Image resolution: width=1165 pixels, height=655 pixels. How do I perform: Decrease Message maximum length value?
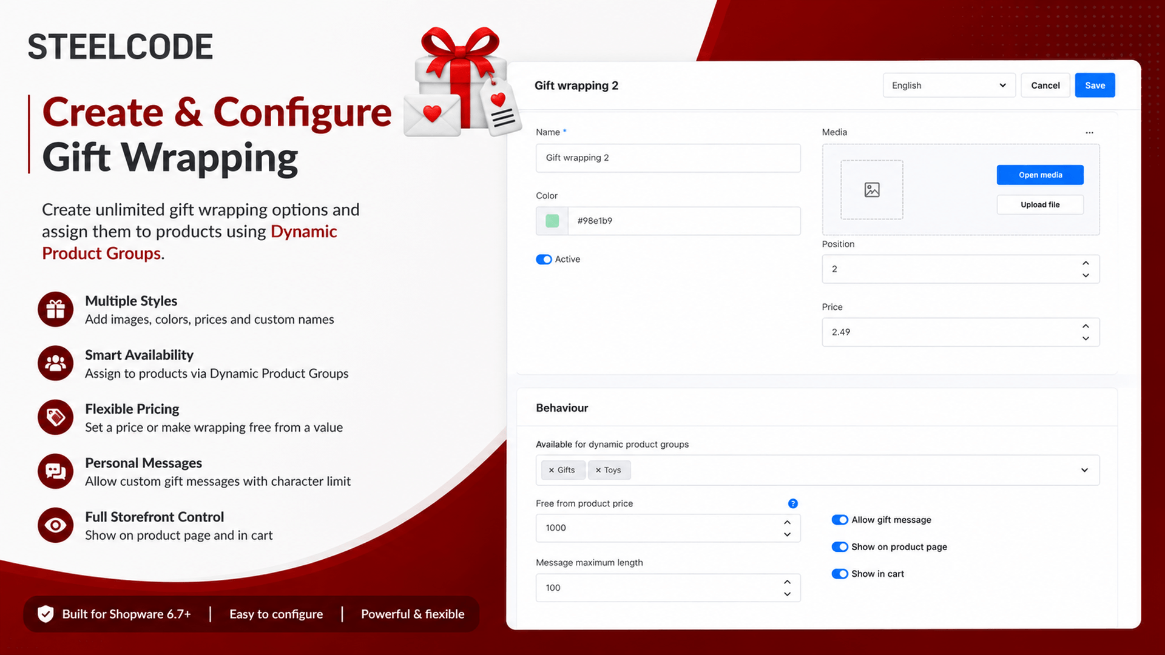[x=787, y=594]
